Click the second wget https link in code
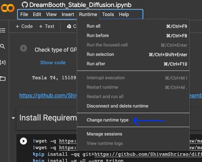Screen dimensions: 202x162 coord(68,148)
